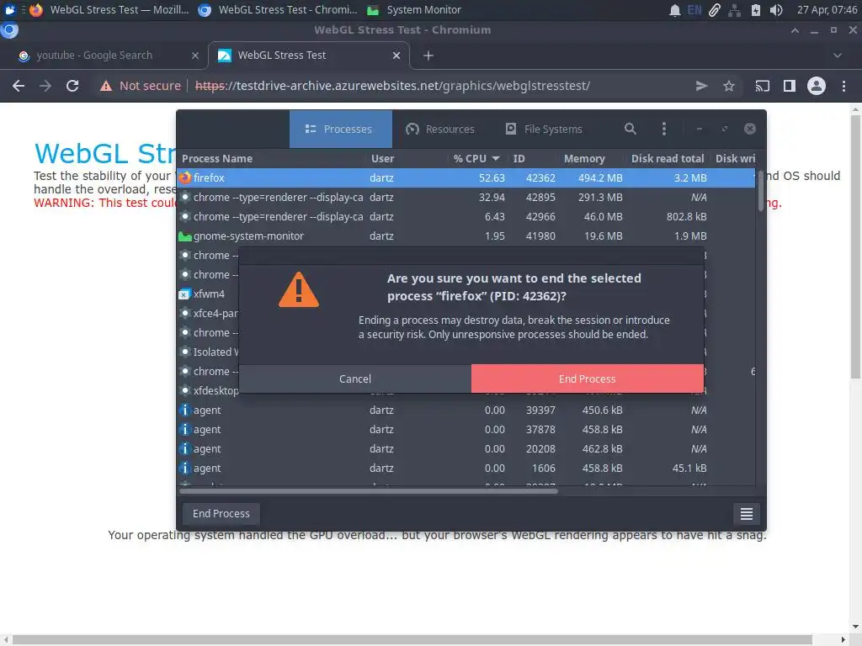Select agent process with ID 20208

(x=466, y=449)
